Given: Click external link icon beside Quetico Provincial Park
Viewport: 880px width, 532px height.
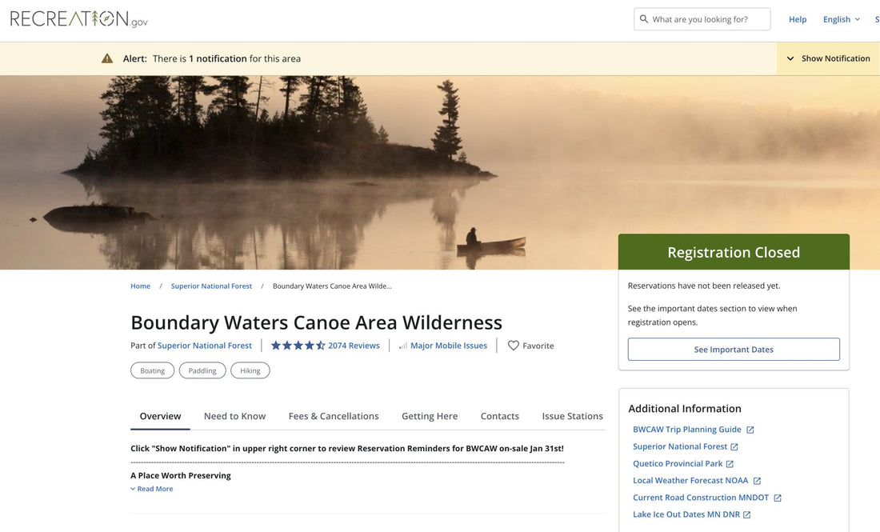Looking at the screenshot, I should click(x=730, y=464).
